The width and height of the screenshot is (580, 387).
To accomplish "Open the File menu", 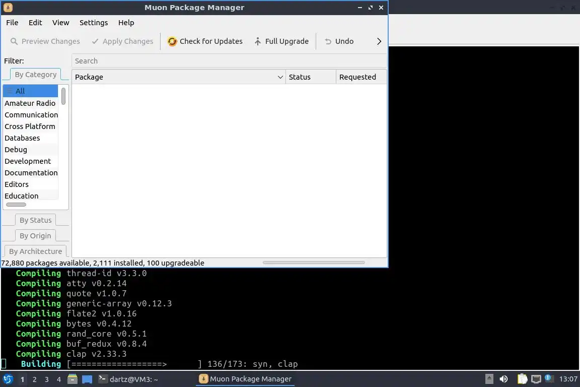I will click(x=12, y=23).
